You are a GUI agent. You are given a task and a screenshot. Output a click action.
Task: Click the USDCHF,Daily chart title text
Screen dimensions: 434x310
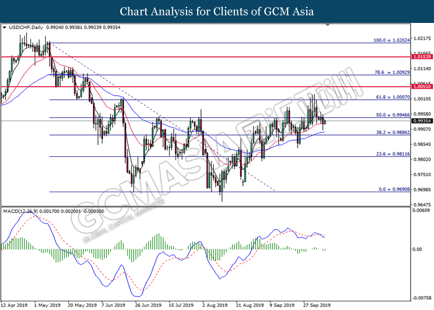26,27
